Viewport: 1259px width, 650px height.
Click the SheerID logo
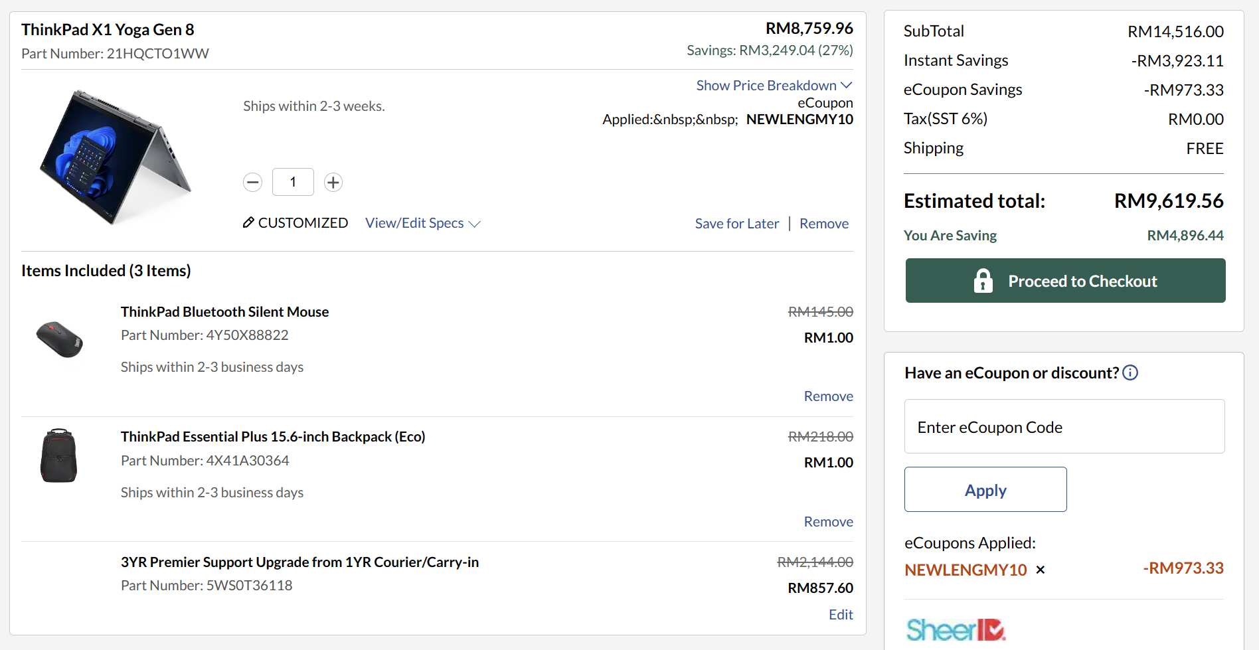pyautogui.click(x=956, y=629)
